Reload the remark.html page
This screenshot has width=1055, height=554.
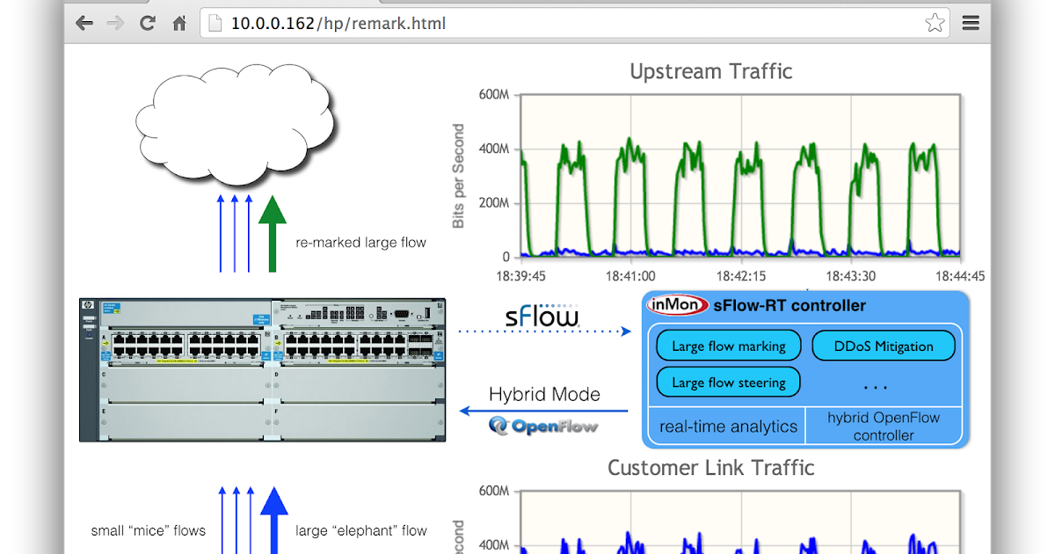[147, 23]
